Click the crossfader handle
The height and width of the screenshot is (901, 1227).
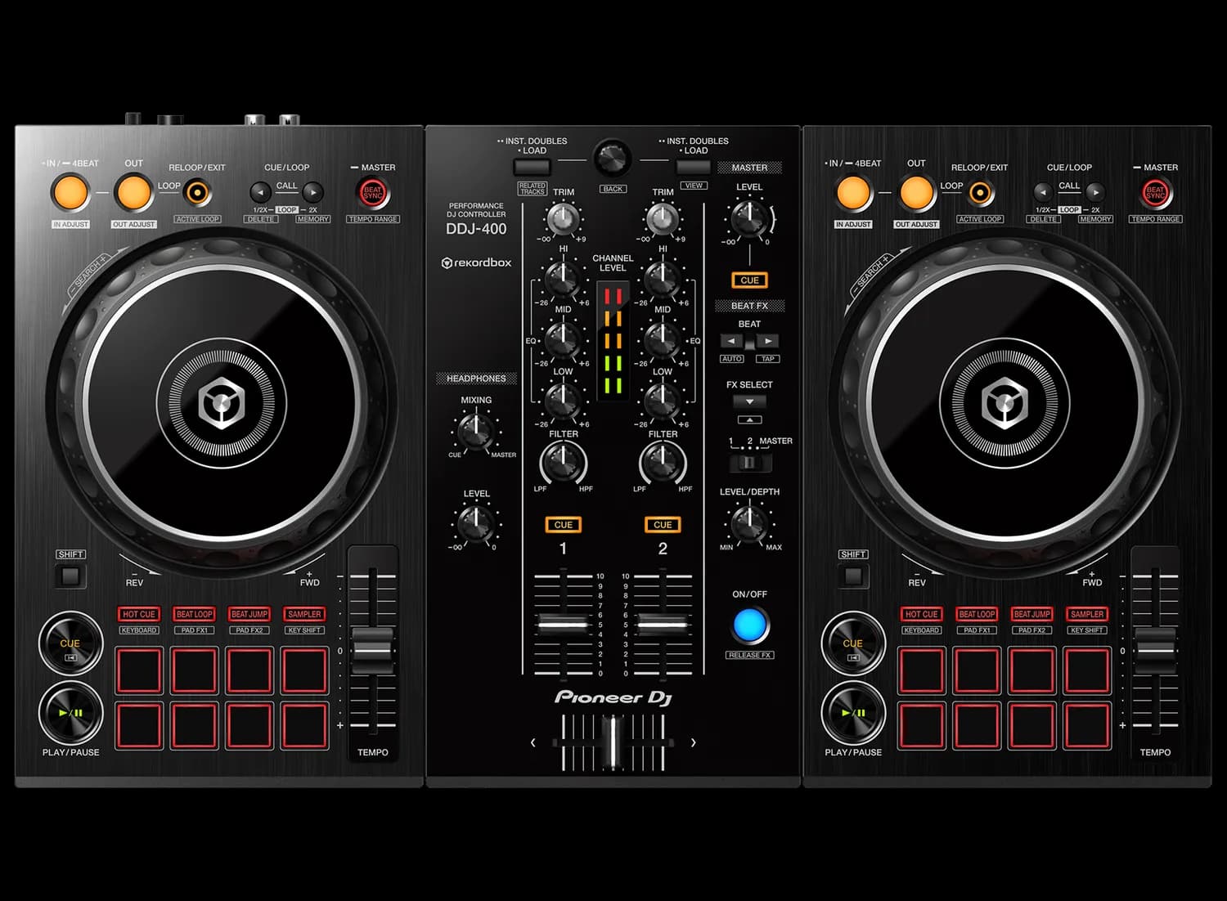[x=613, y=742]
